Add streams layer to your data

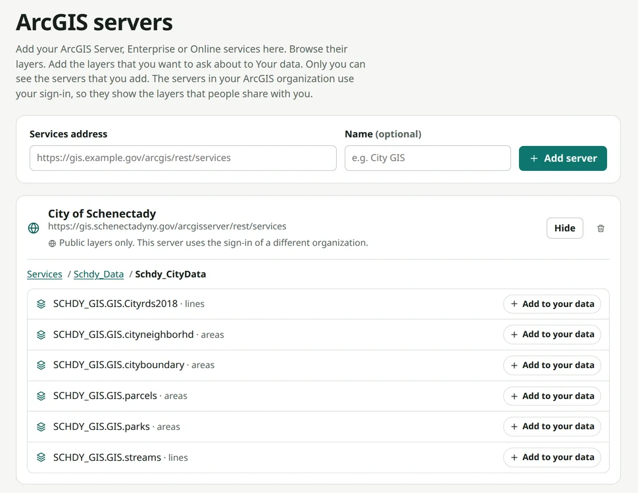(x=552, y=458)
